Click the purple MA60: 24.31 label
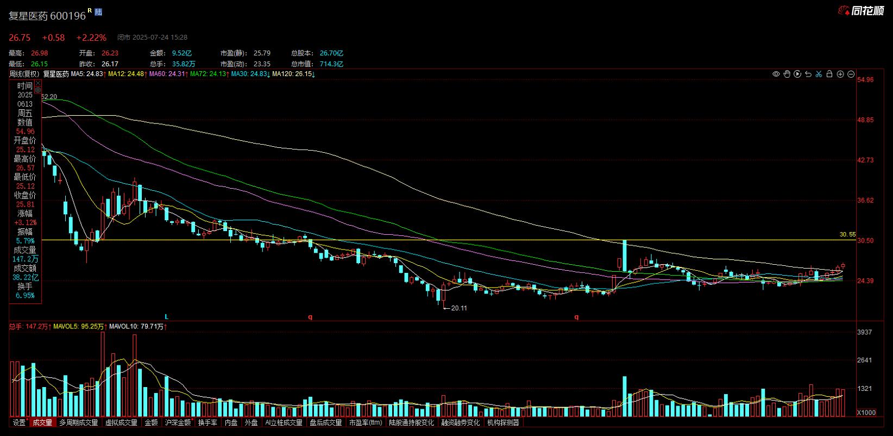The image size is (893, 436). point(167,74)
